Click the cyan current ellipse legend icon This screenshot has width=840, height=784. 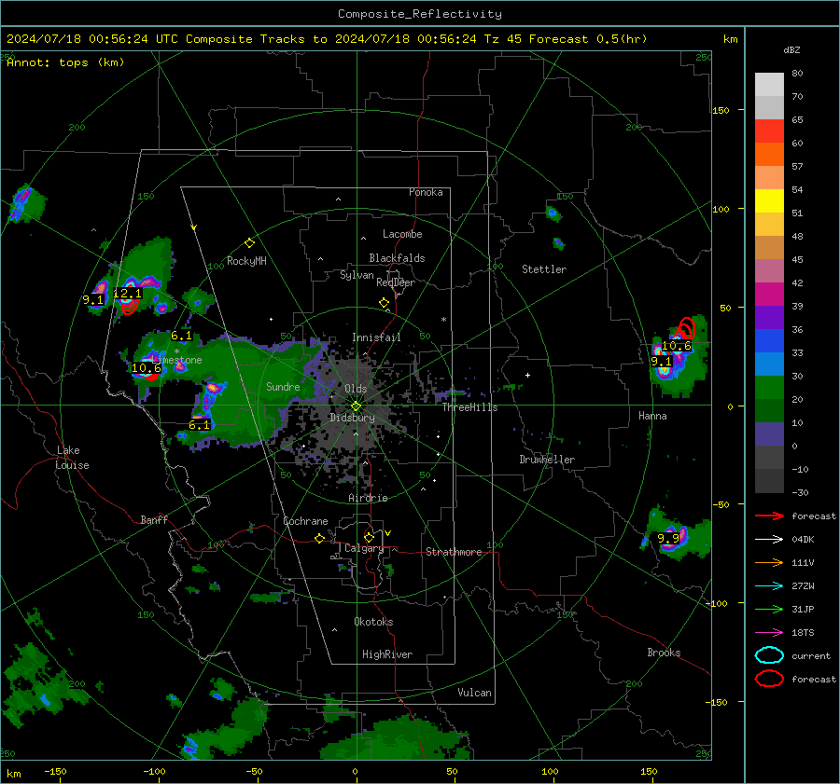(x=769, y=655)
